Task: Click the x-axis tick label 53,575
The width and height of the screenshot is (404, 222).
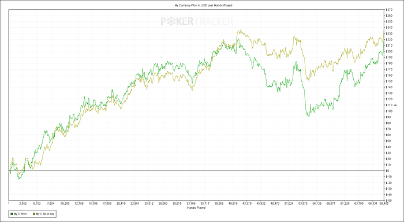Action: (x=303, y=204)
